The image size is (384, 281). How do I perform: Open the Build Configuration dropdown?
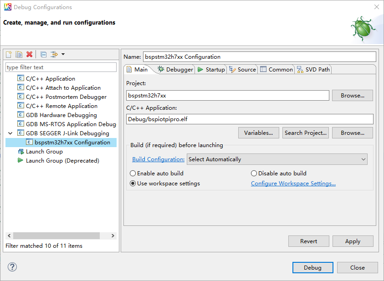coord(277,159)
